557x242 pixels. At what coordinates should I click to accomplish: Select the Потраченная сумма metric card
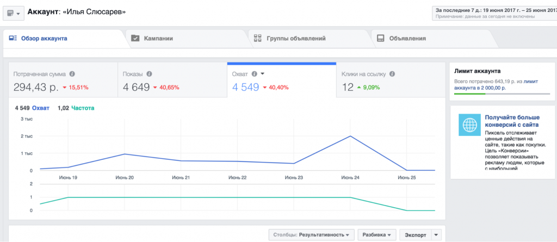pos(63,80)
